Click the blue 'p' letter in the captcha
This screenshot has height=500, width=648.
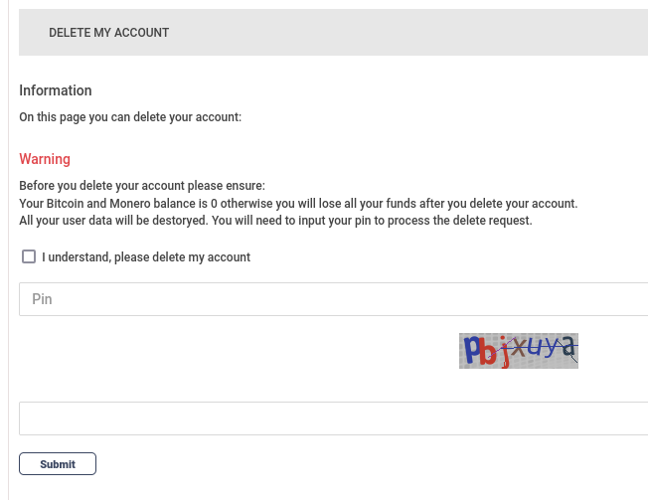[x=472, y=351]
